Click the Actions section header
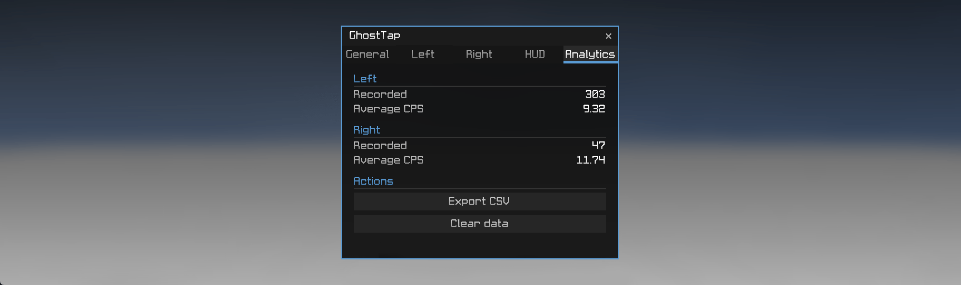961x285 pixels. 374,181
